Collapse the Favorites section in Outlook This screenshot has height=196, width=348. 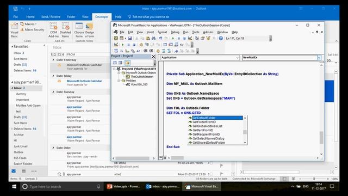click(12, 47)
